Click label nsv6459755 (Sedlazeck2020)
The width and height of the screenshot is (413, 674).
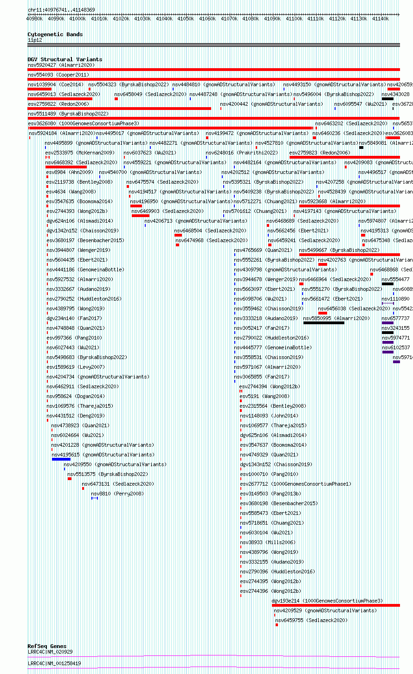[311, 620]
